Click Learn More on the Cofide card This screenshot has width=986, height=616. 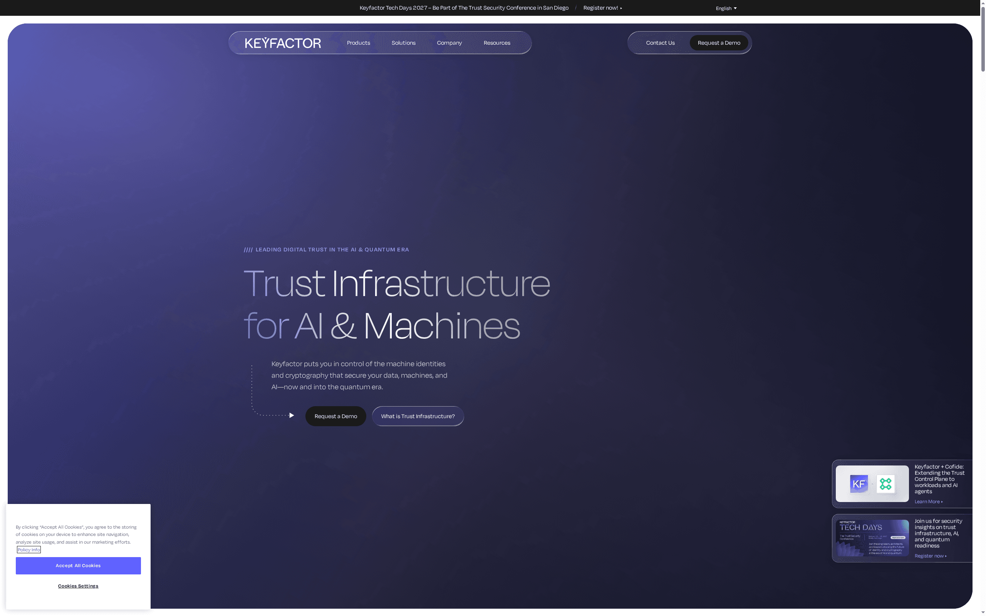point(929,502)
